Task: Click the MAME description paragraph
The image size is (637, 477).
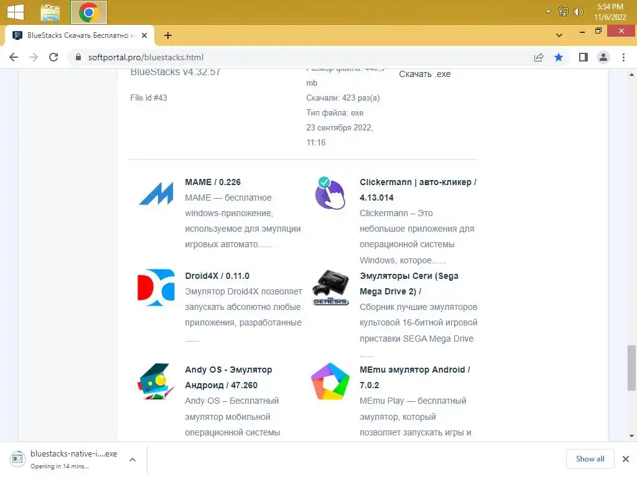Action: 243,221
